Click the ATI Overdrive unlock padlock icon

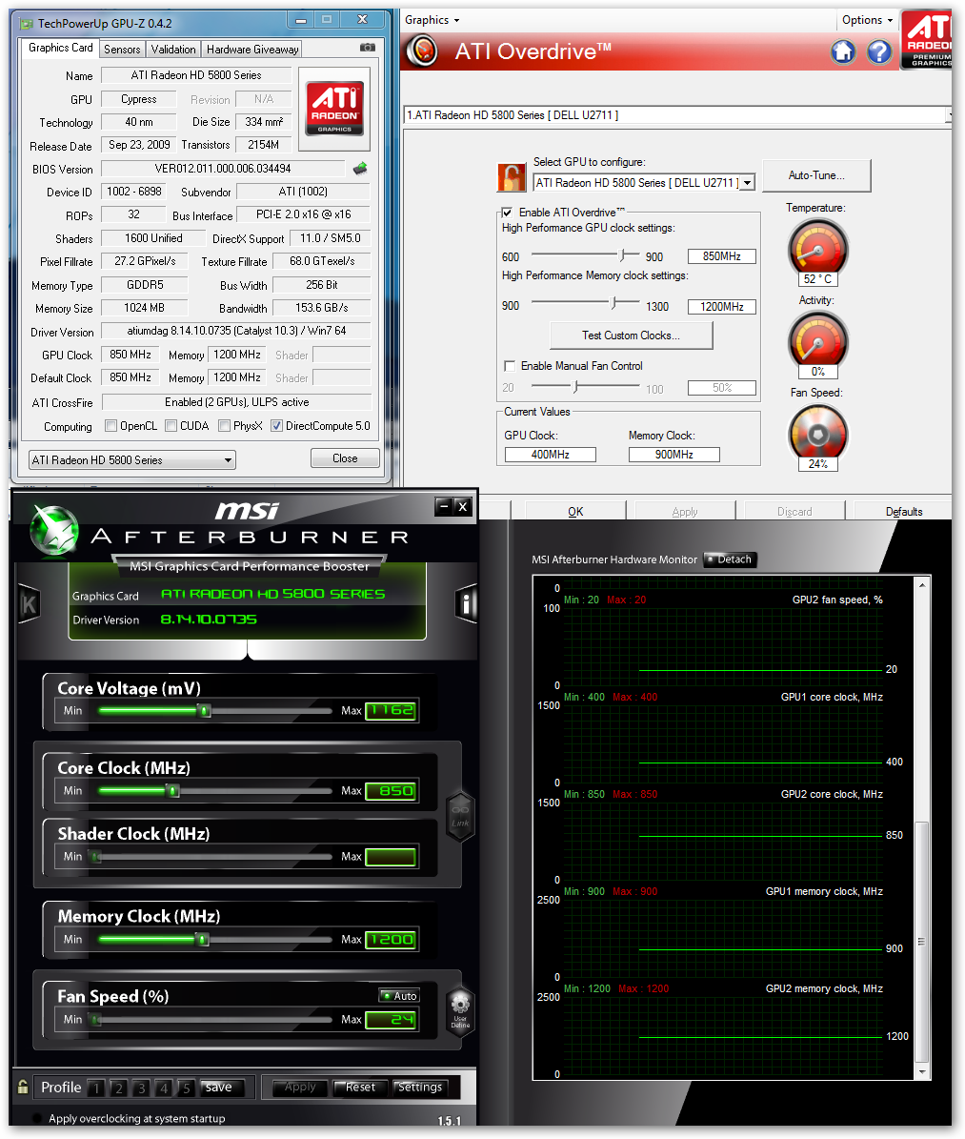(512, 177)
